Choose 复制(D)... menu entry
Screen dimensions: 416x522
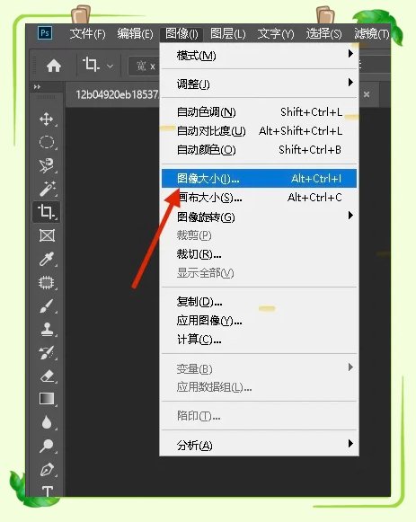pos(259,302)
